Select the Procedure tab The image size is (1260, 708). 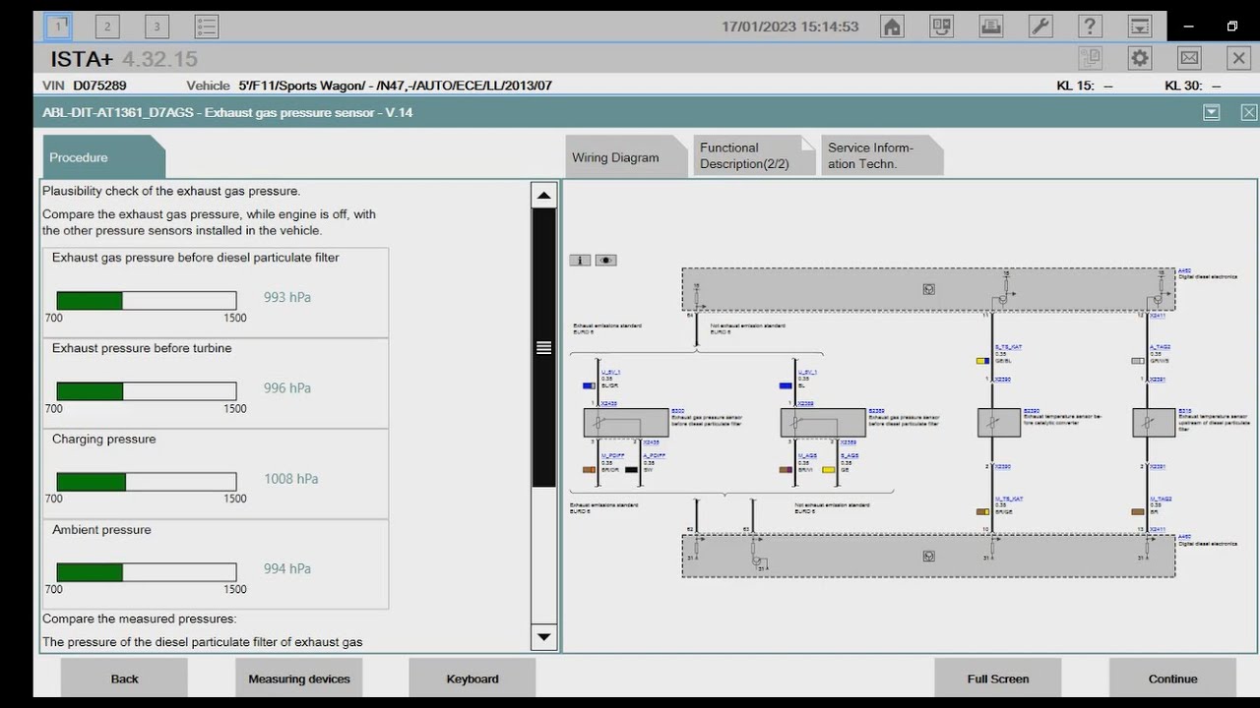pos(103,157)
